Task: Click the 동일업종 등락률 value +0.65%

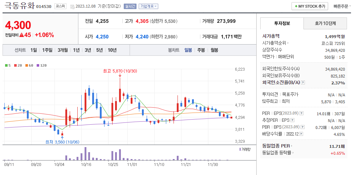Action: click(338, 153)
